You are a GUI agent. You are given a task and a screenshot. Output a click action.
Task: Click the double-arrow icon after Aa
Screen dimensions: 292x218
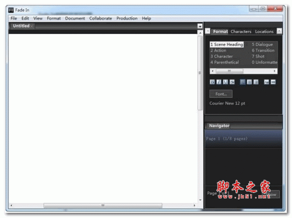[273, 82]
